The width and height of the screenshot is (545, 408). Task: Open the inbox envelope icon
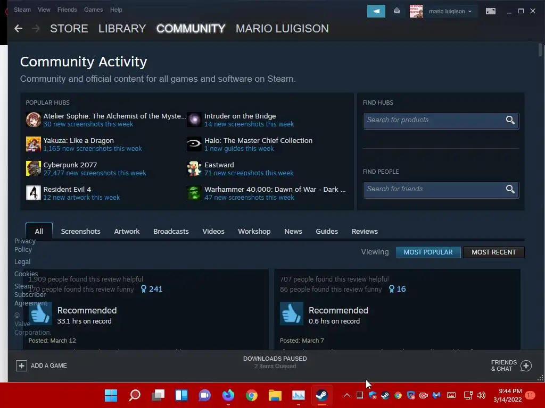click(x=397, y=11)
